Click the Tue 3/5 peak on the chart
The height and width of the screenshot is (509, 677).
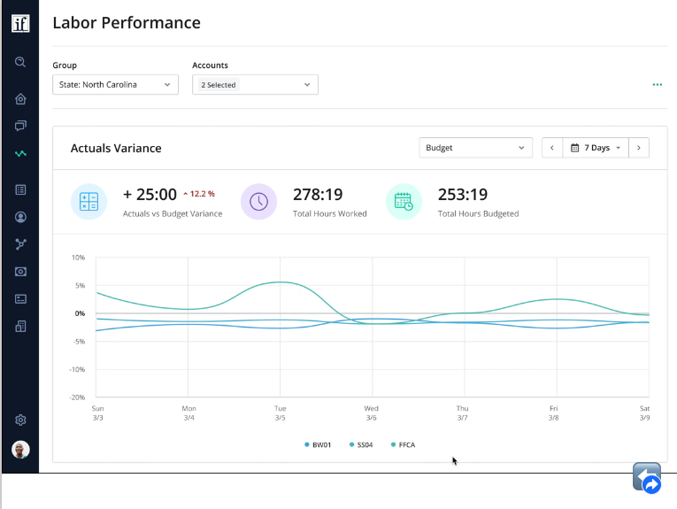pyautogui.click(x=281, y=282)
